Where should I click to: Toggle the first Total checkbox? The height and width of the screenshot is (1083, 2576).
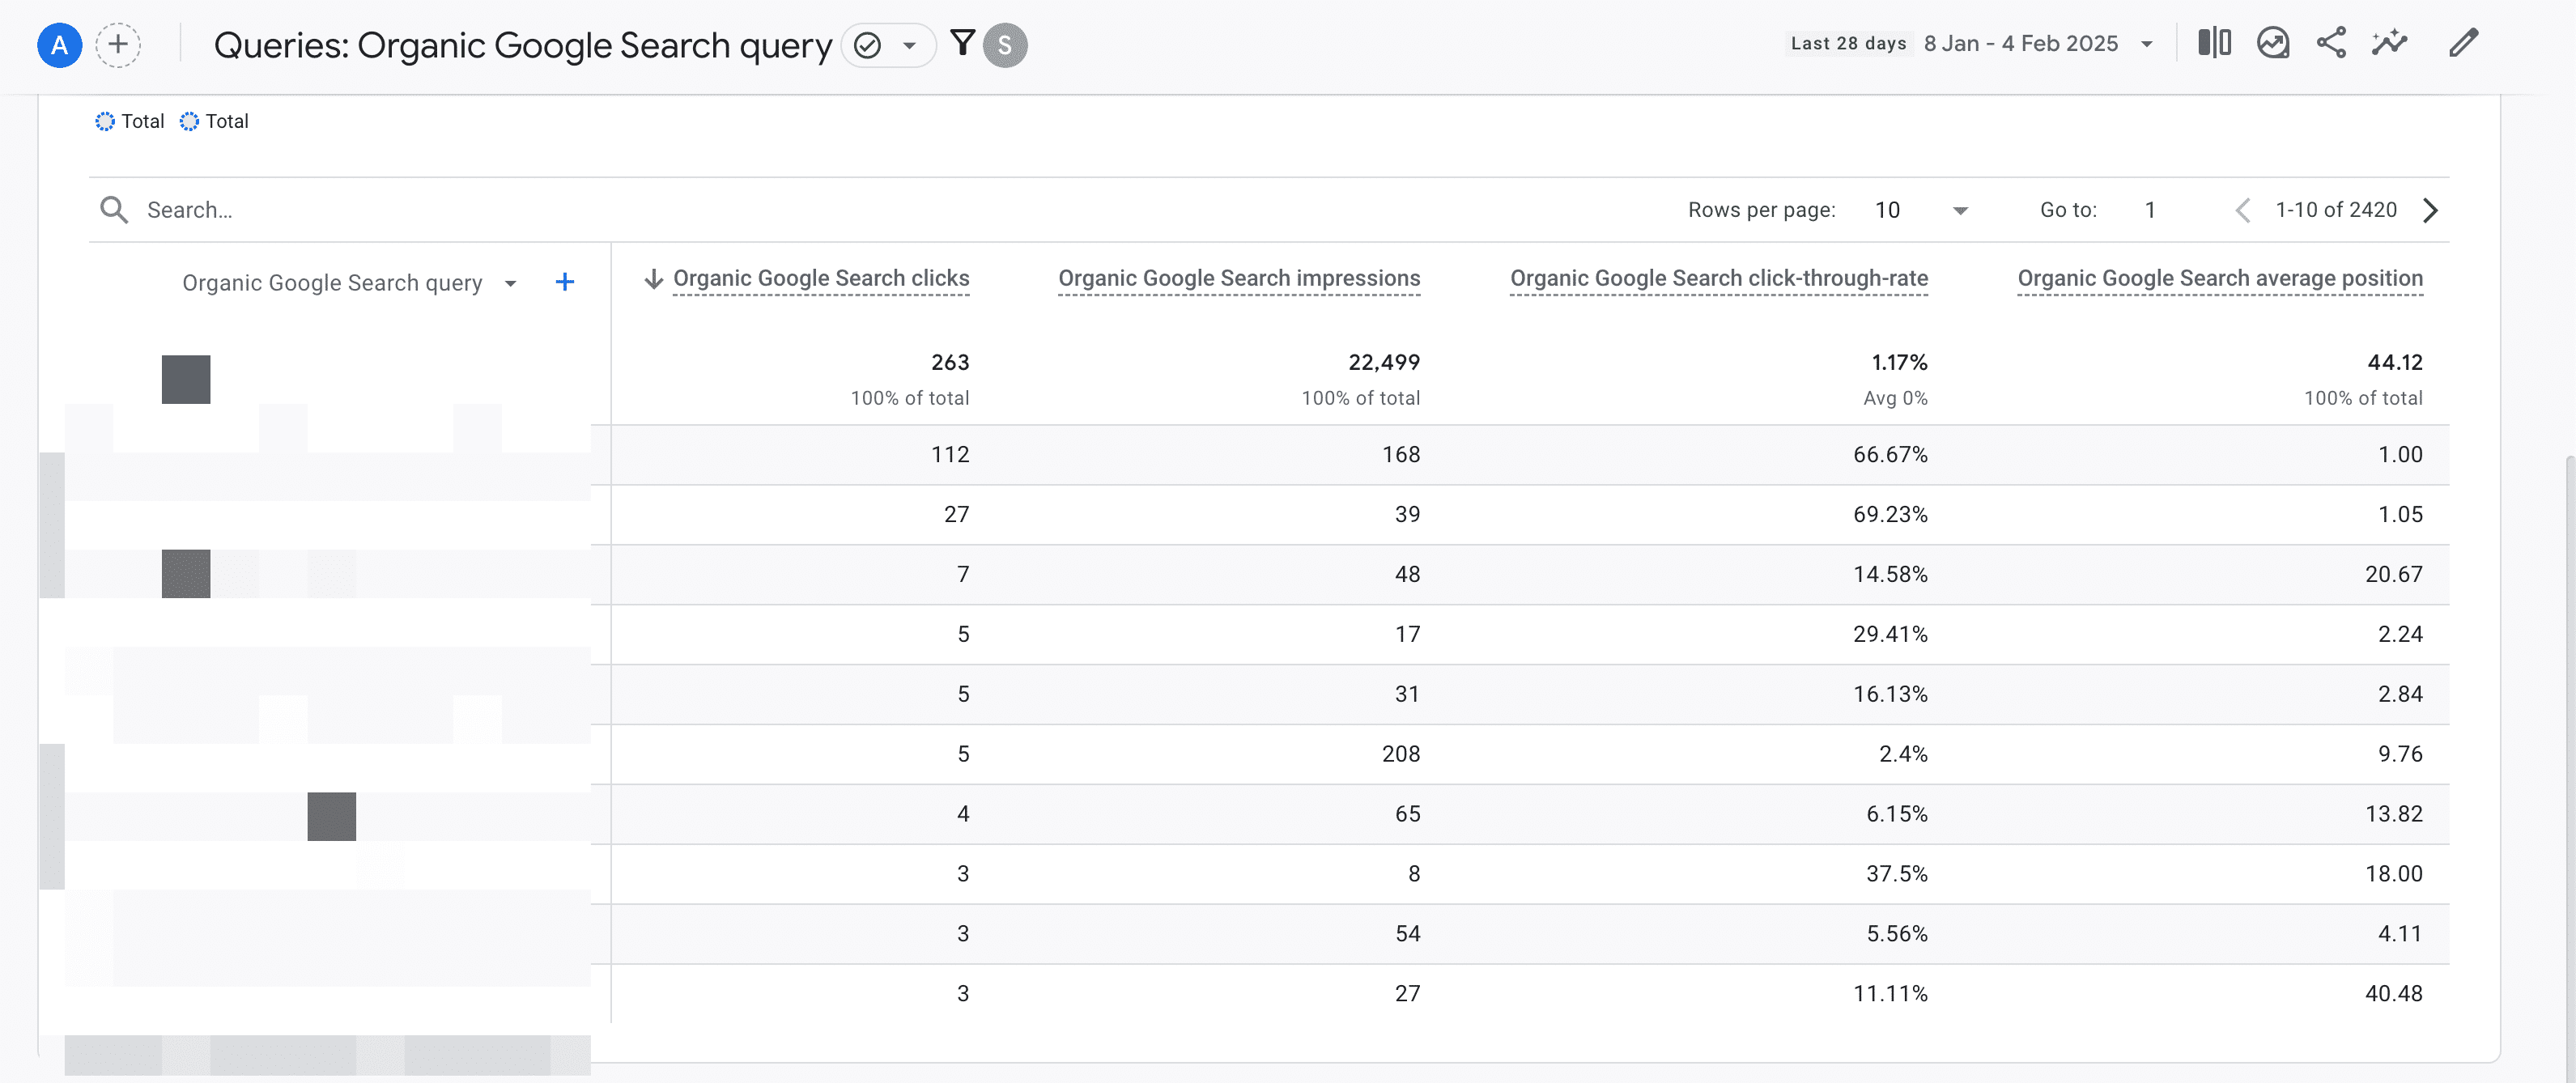coord(104,118)
